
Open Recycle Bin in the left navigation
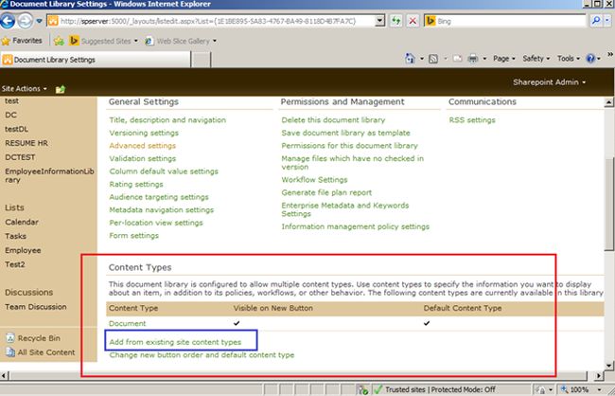click(x=39, y=338)
